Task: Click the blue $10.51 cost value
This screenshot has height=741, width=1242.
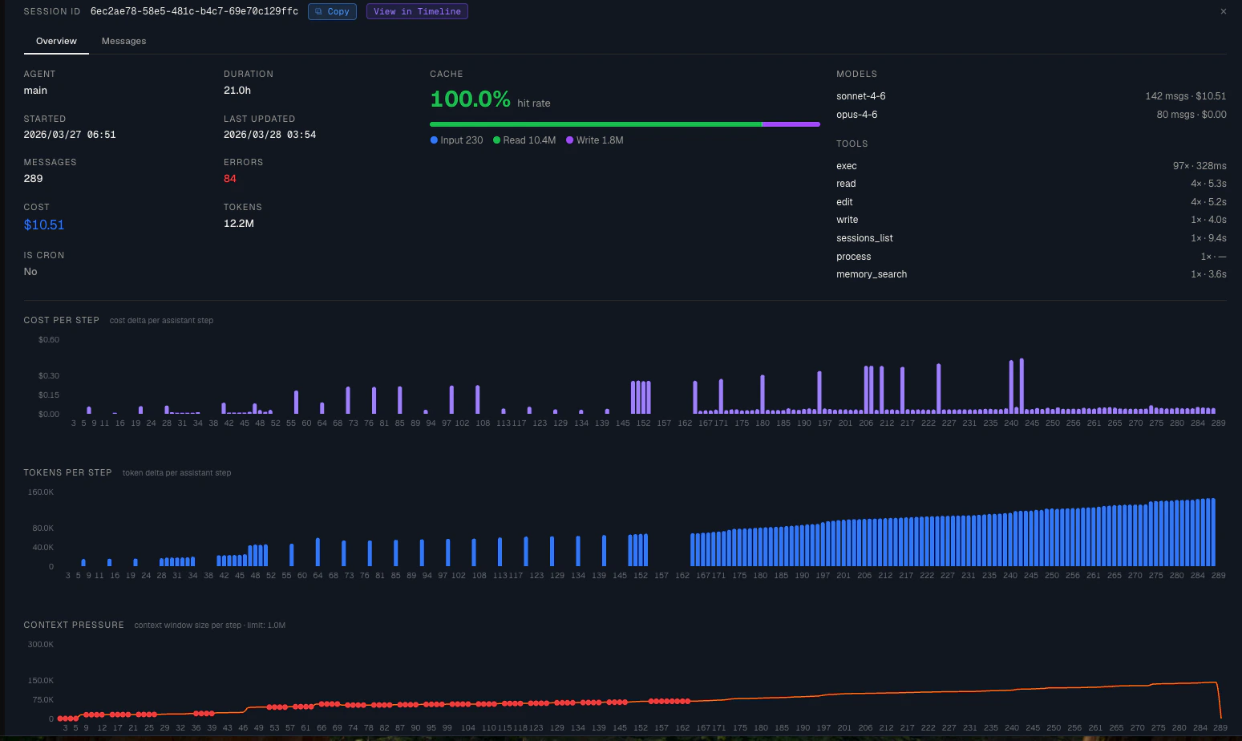Action: (x=44, y=225)
